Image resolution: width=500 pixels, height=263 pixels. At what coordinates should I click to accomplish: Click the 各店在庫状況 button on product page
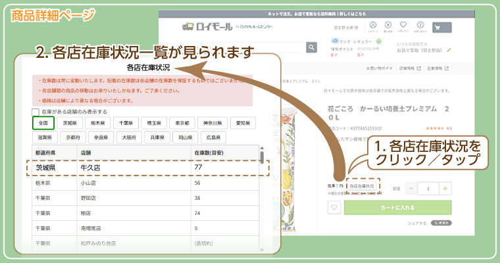tap(362, 186)
